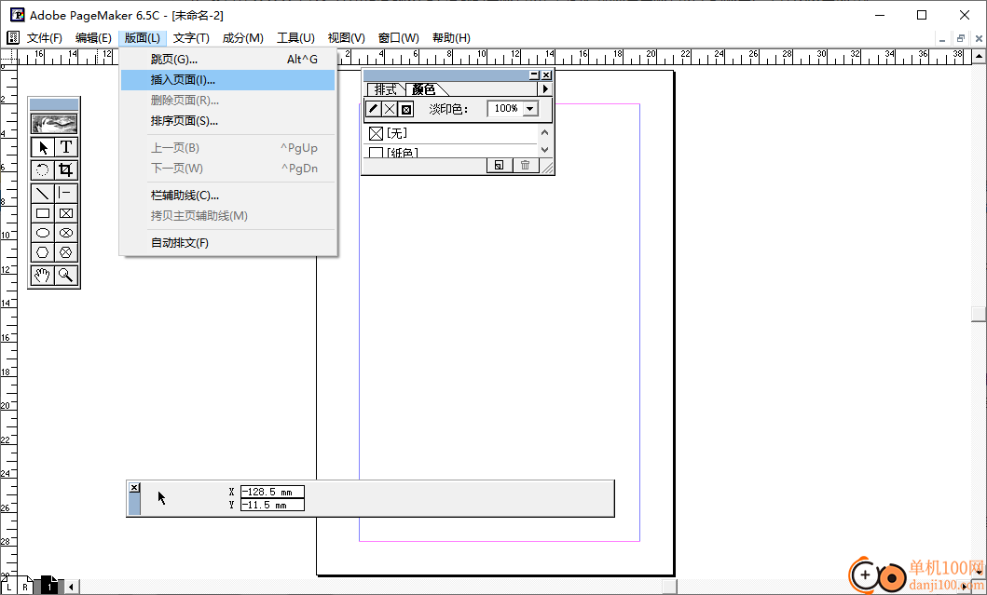Viewport: 987px width, 595px height.
Task: Close the Colors palette
Action: (546, 74)
